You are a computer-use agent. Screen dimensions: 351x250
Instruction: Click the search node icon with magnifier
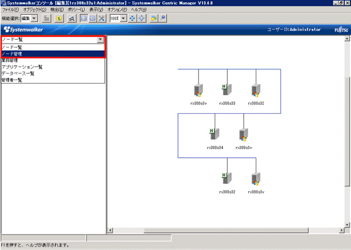72,18
